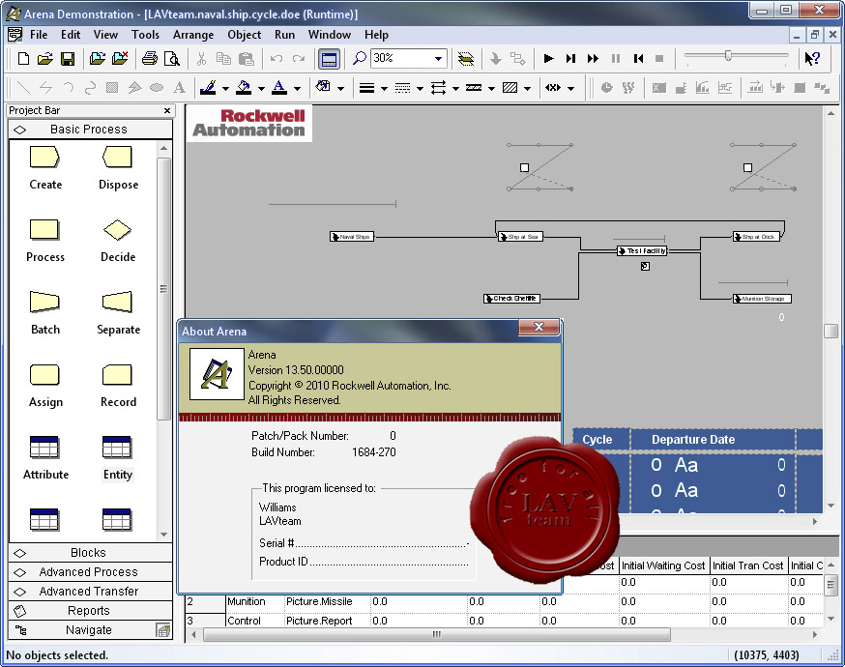Select the Assign module
Viewport: 845px width, 667px height.
[45, 386]
